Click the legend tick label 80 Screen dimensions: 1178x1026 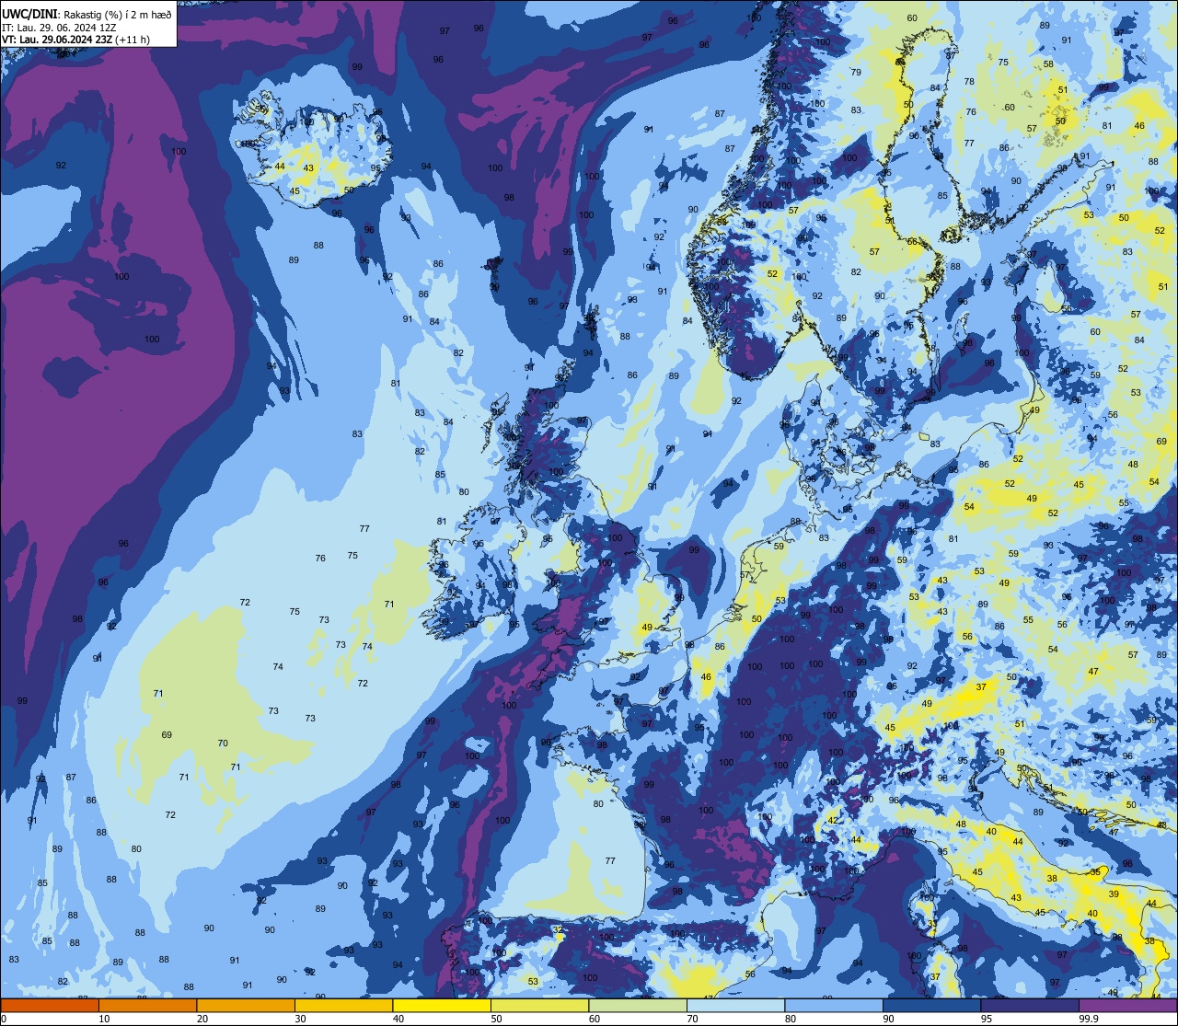[791, 1019]
